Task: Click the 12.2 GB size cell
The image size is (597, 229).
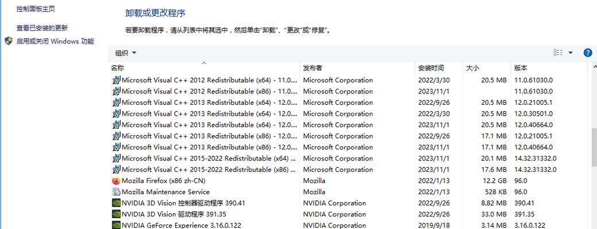Action: pos(495,181)
